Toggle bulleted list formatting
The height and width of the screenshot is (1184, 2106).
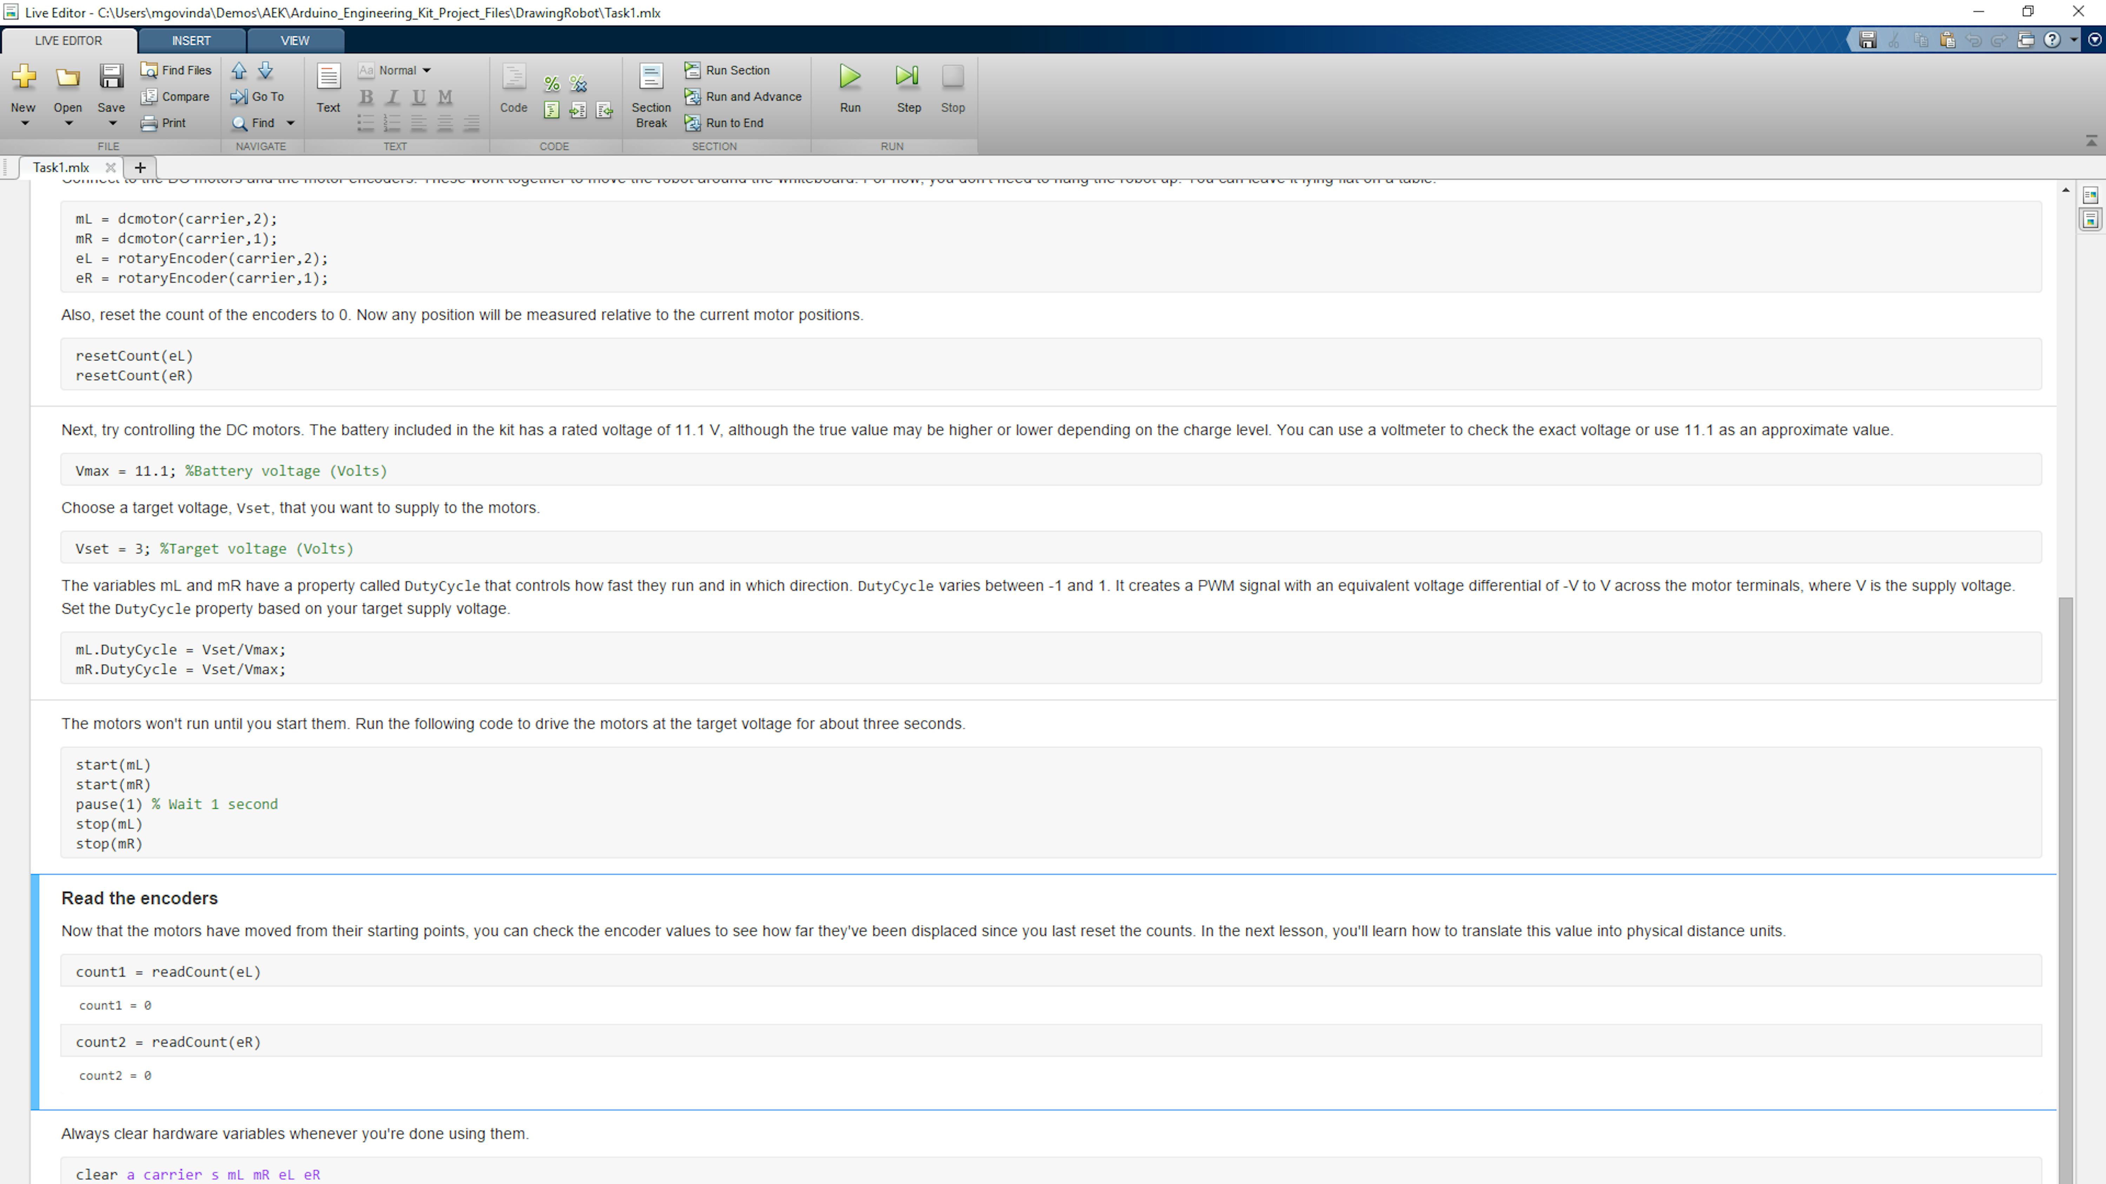(x=365, y=123)
